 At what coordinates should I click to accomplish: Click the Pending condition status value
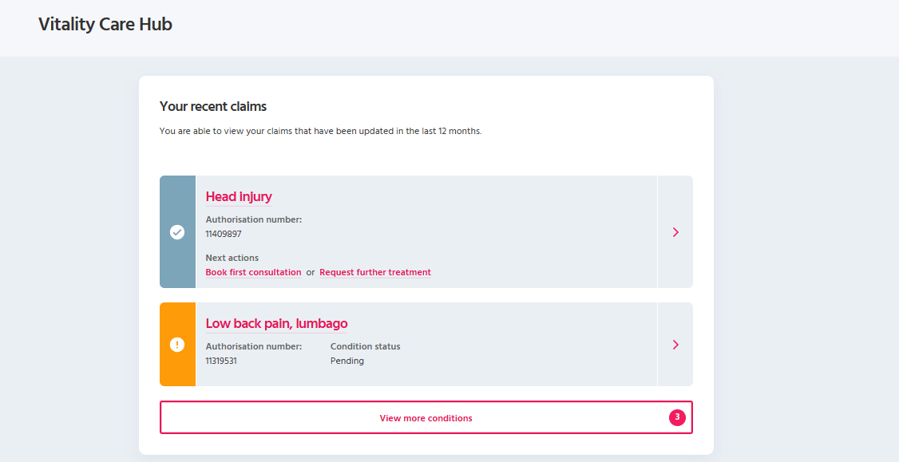pos(347,361)
